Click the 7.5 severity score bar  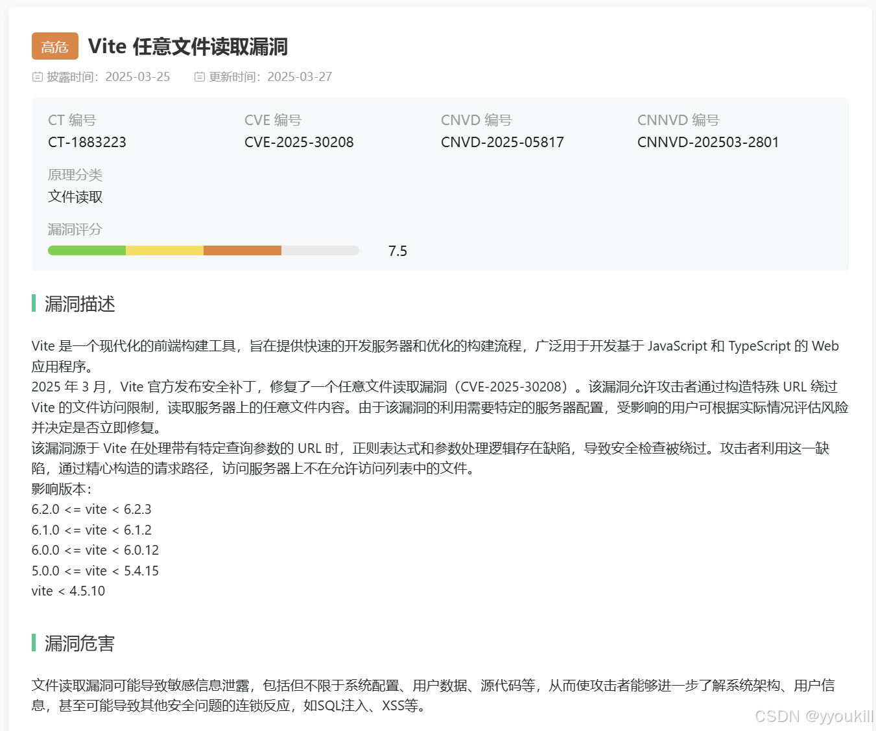(x=203, y=250)
